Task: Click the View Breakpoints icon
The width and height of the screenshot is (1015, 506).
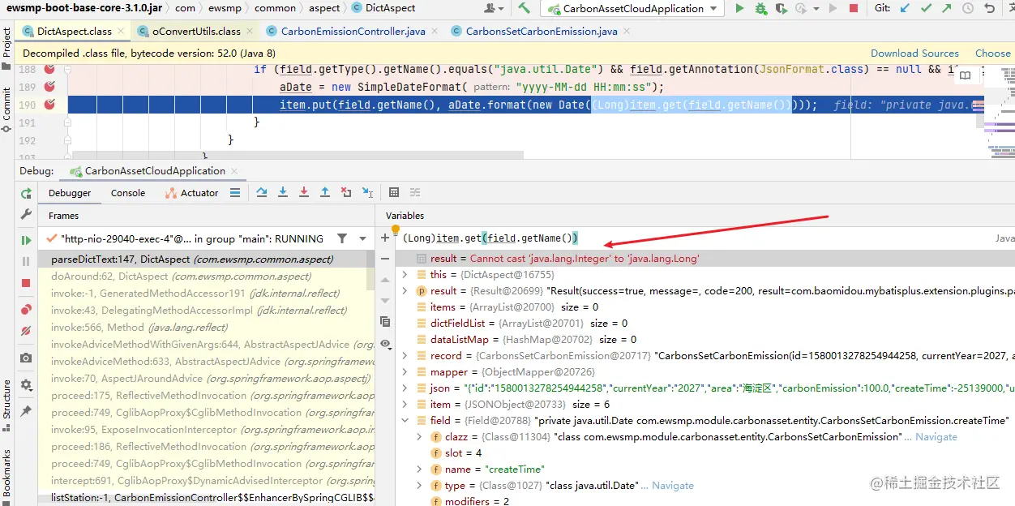Action: (x=26, y=309)
